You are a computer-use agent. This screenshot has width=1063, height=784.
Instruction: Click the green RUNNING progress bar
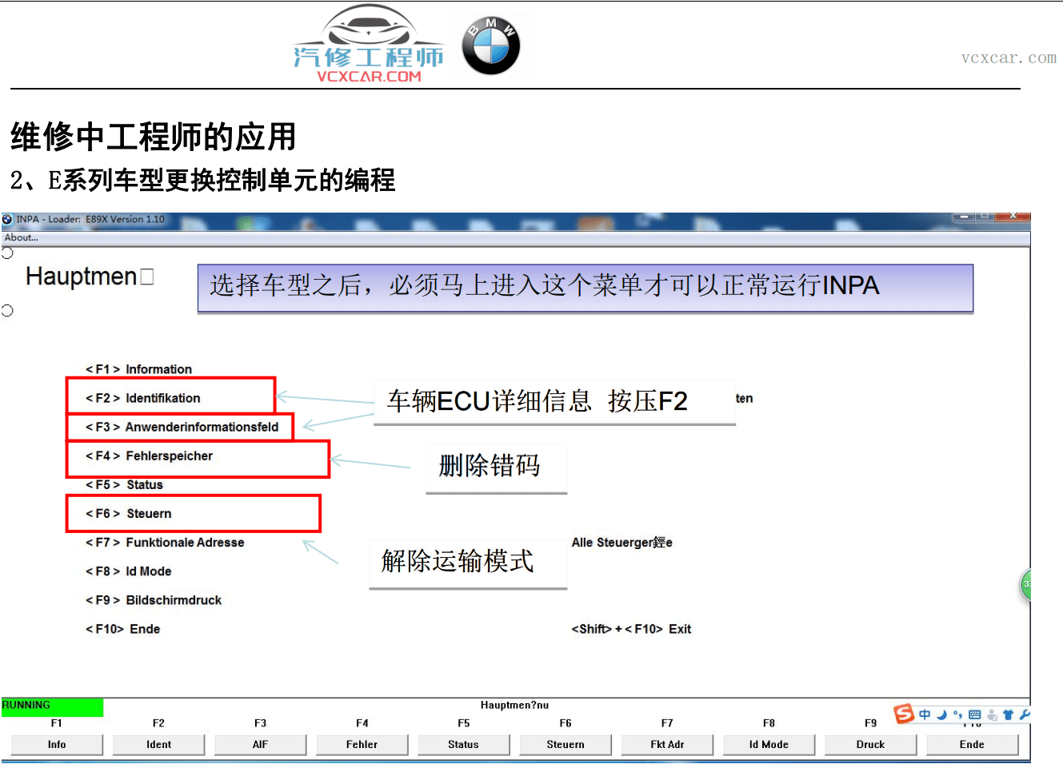tap(52, 707)
